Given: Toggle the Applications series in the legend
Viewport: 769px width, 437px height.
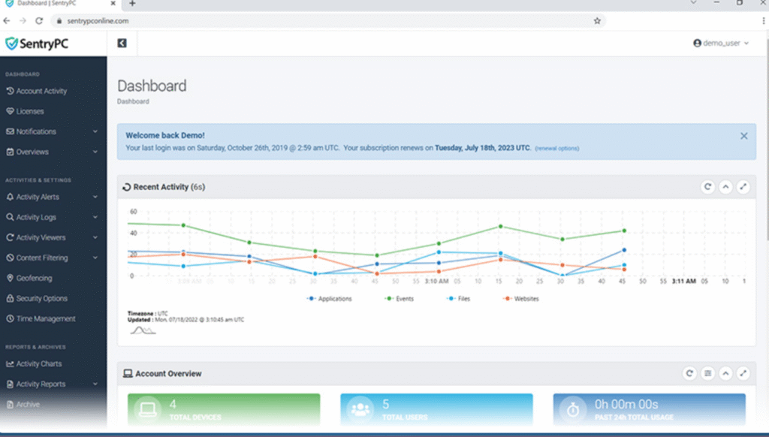Looking at the screenshot, I should [x=330, y=299].
